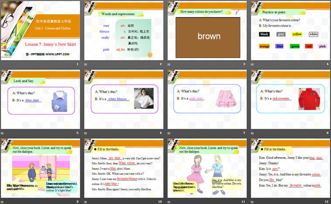Click the animation star icon under slide 8
This screenshot has width=331, height=204.
click(252, 133)
